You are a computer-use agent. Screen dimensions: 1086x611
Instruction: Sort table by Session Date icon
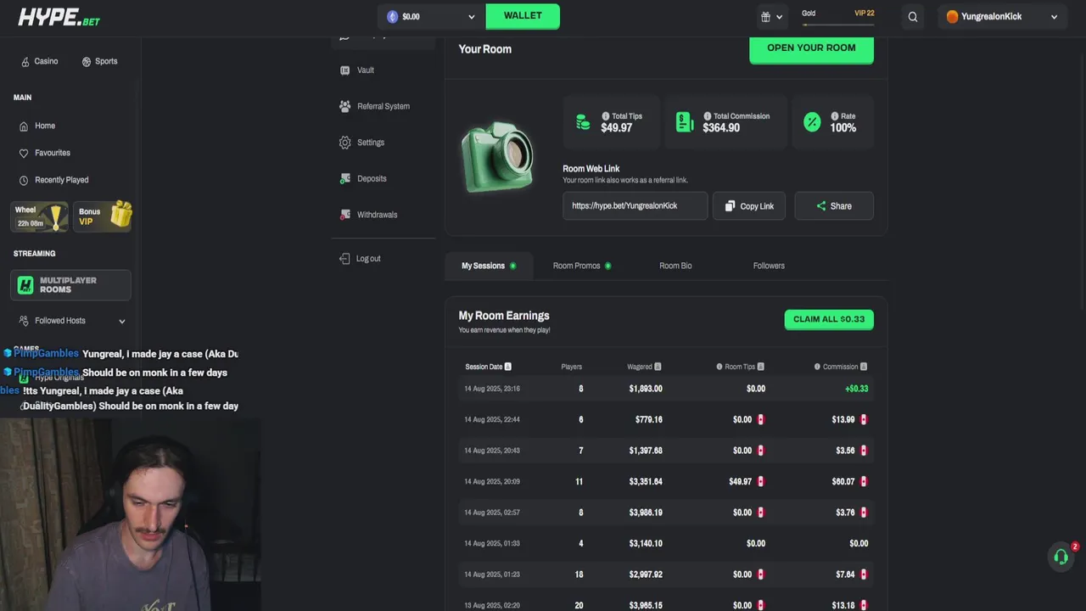[x=508, y=367]
